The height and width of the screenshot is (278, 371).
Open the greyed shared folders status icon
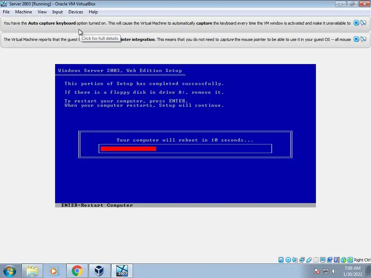pyautogui.click(x=316, y=260)
